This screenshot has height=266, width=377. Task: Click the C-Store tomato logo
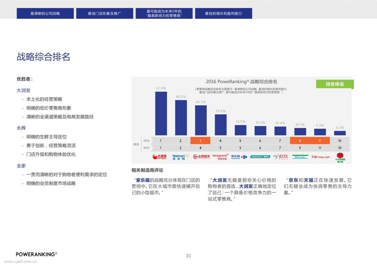pos(340,157)
